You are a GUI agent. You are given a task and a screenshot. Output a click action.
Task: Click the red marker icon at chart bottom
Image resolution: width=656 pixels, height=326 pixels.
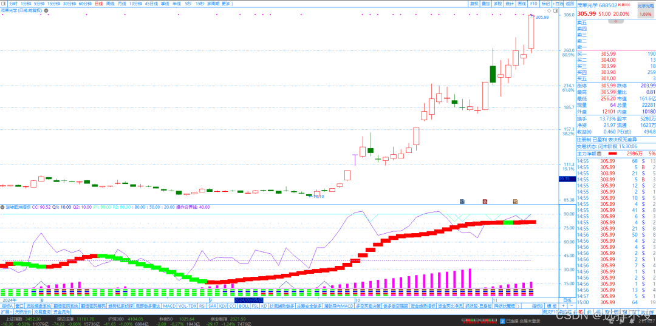click(485, 201)
